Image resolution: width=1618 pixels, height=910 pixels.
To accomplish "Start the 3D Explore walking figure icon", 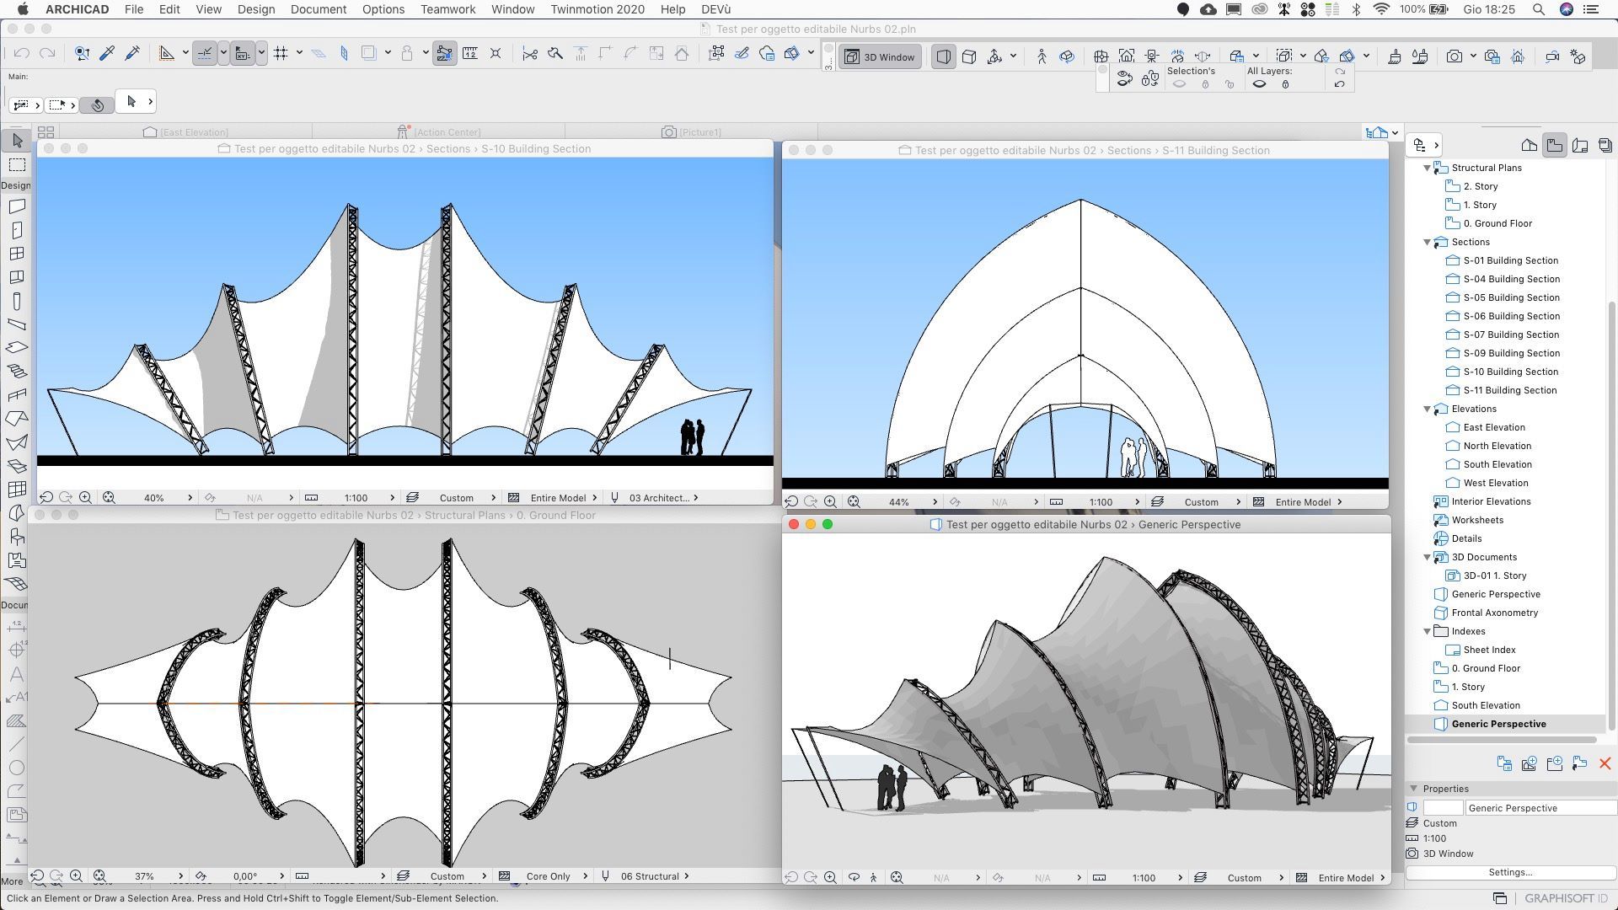I will point(1042,56).
